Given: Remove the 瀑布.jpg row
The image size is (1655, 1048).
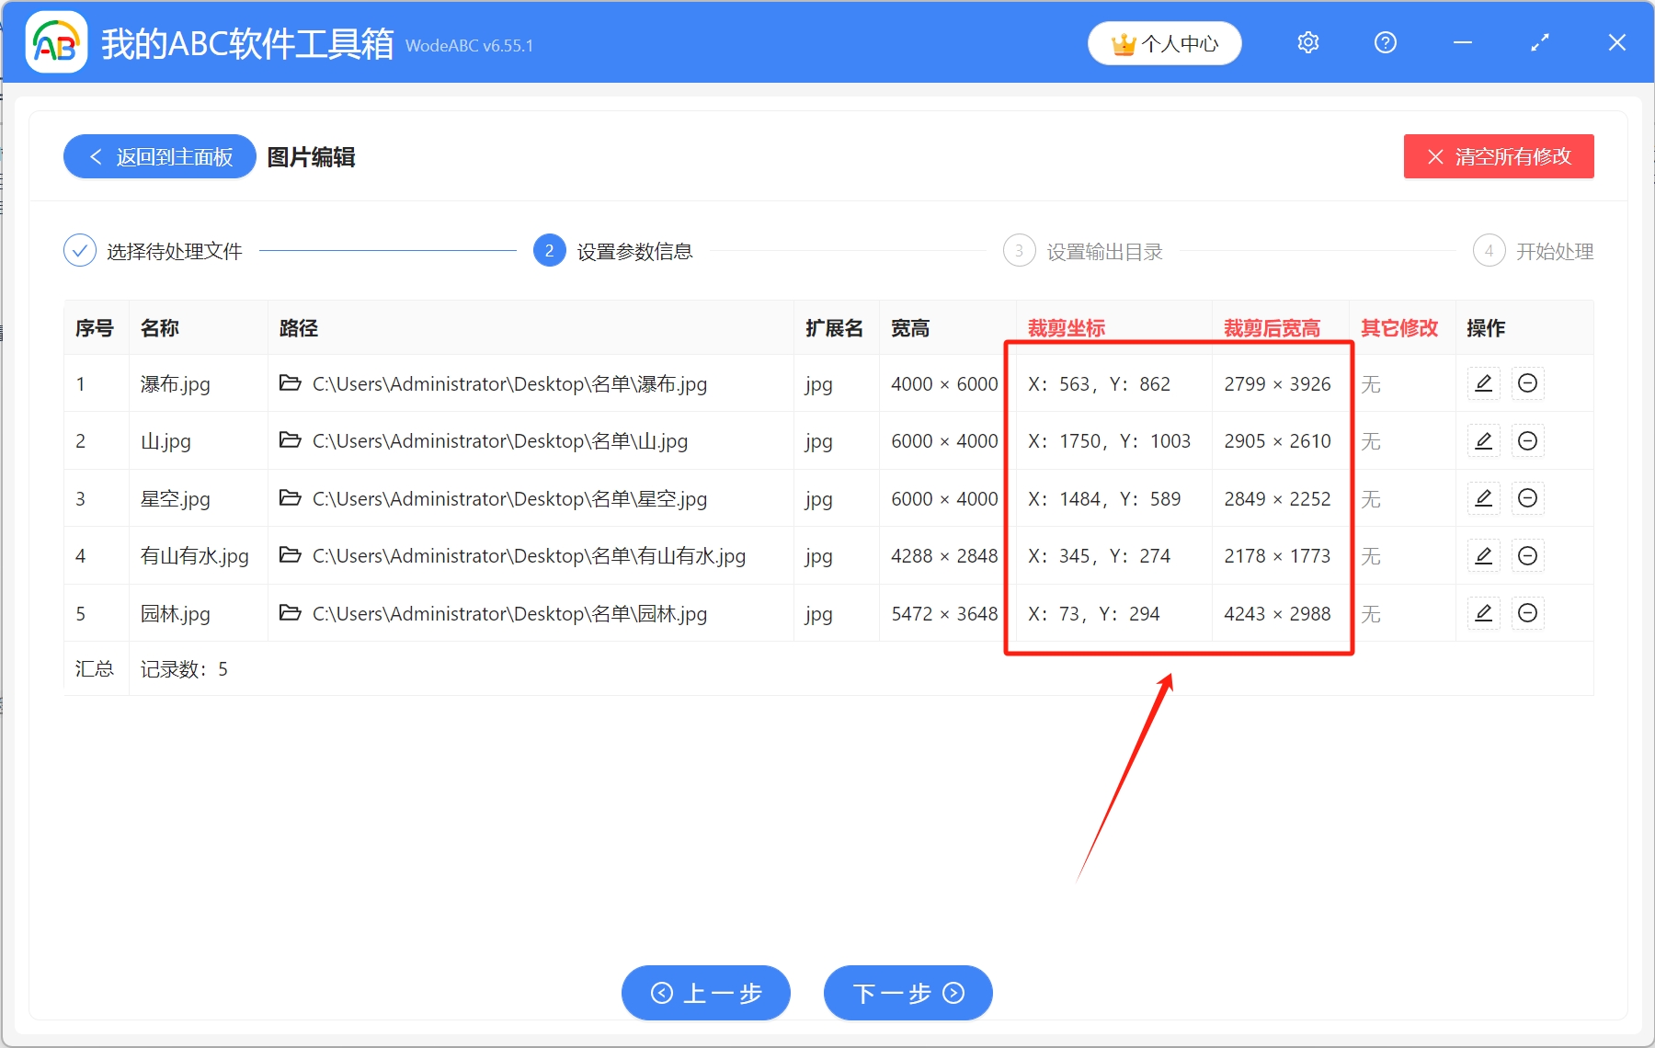Looking at the screenshot, I should [x=1528, y=383].
